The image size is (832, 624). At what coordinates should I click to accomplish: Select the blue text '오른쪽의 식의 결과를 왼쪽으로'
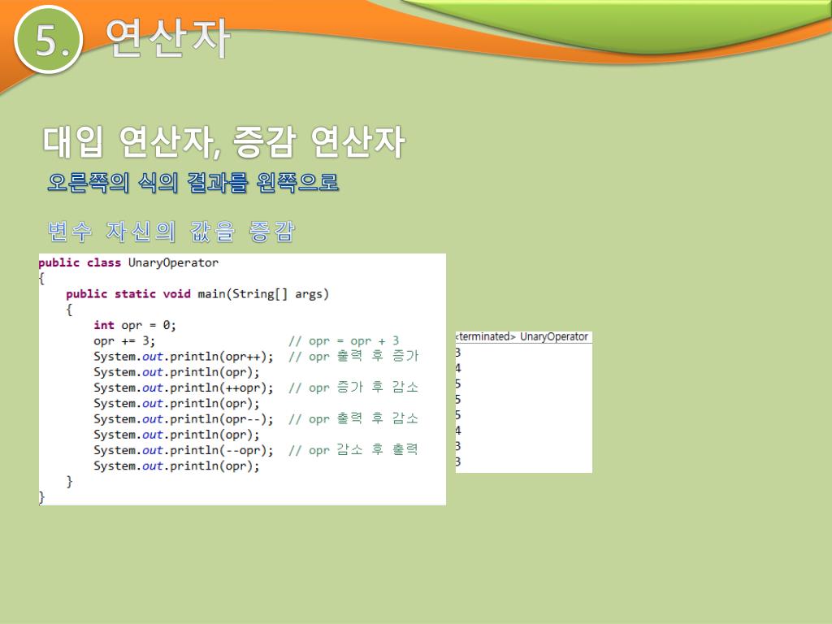(193, 183)
